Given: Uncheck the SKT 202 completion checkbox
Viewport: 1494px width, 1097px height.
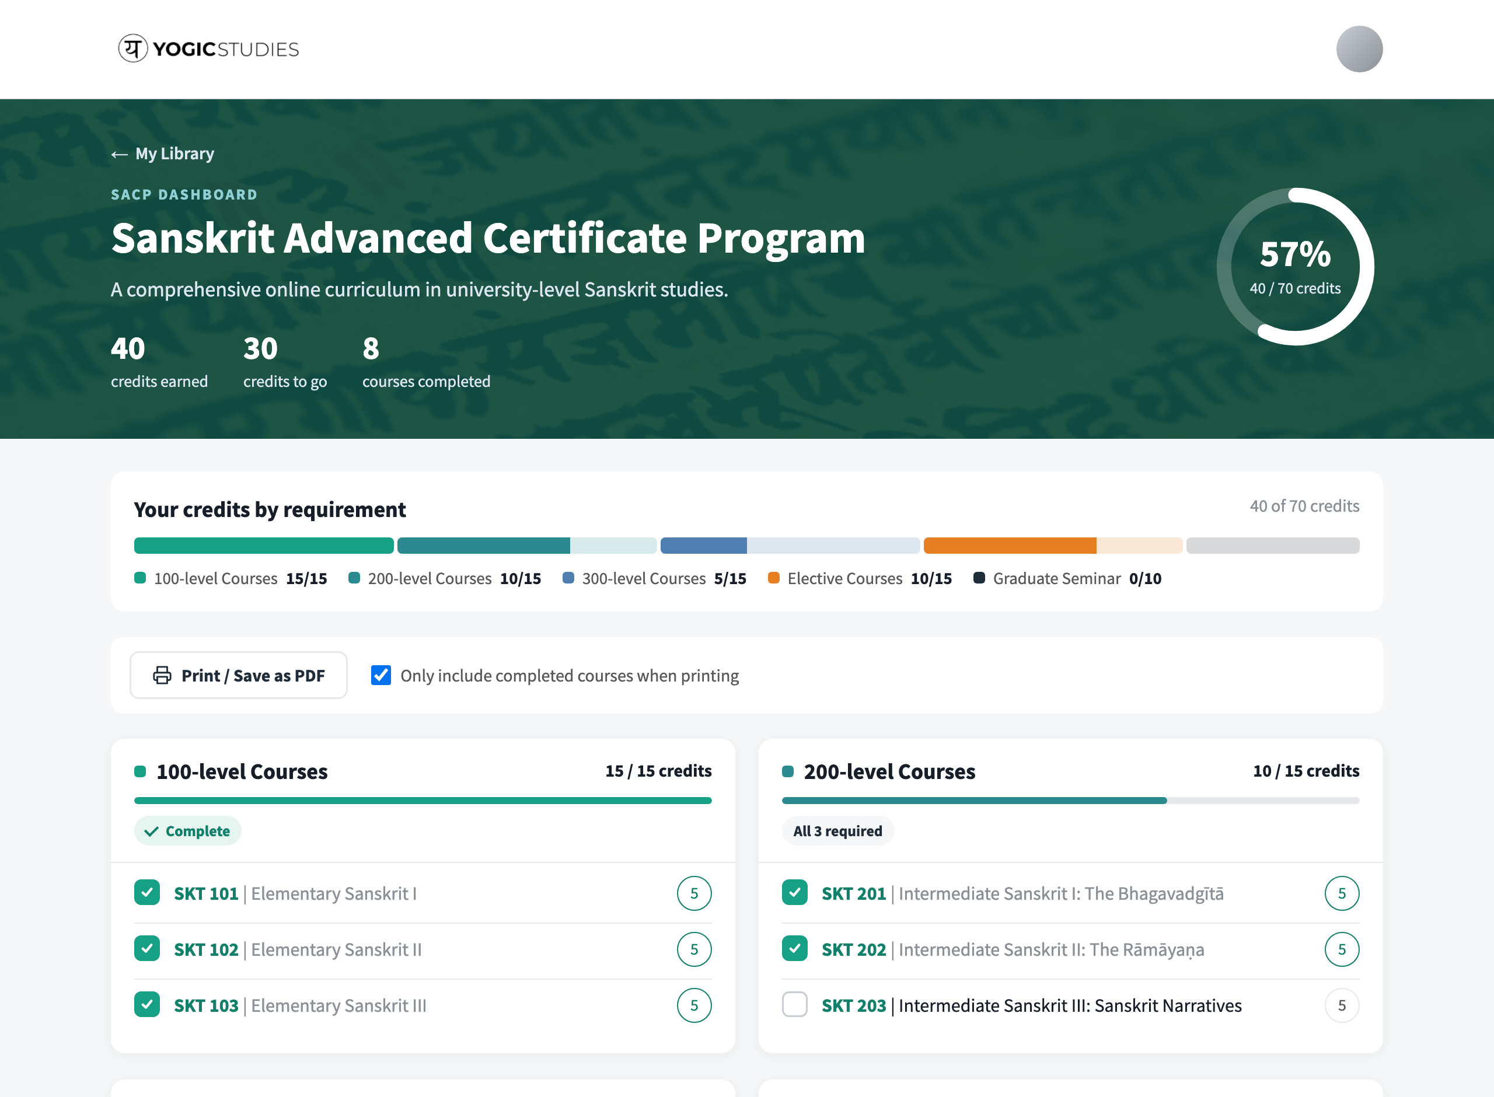Looking at the screenshot, I should (x=795, y=949).
